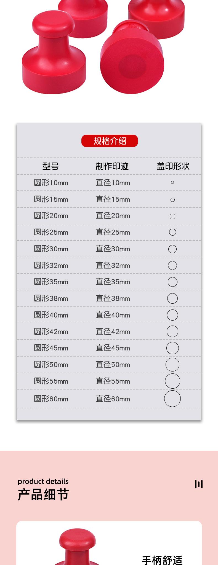The height and width of the screenshot is (565, 218).
Task: Select the 盖印形状 column header
Action: point(173,166)
